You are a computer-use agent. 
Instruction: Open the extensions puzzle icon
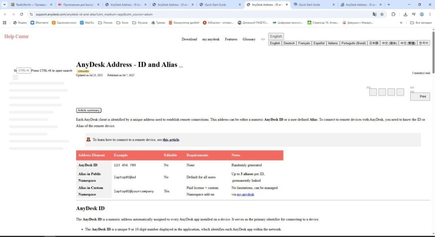tap(393, 14)
